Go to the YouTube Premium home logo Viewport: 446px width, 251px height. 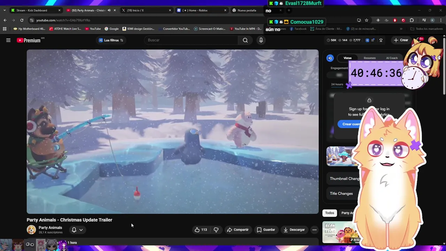point(29,40)
